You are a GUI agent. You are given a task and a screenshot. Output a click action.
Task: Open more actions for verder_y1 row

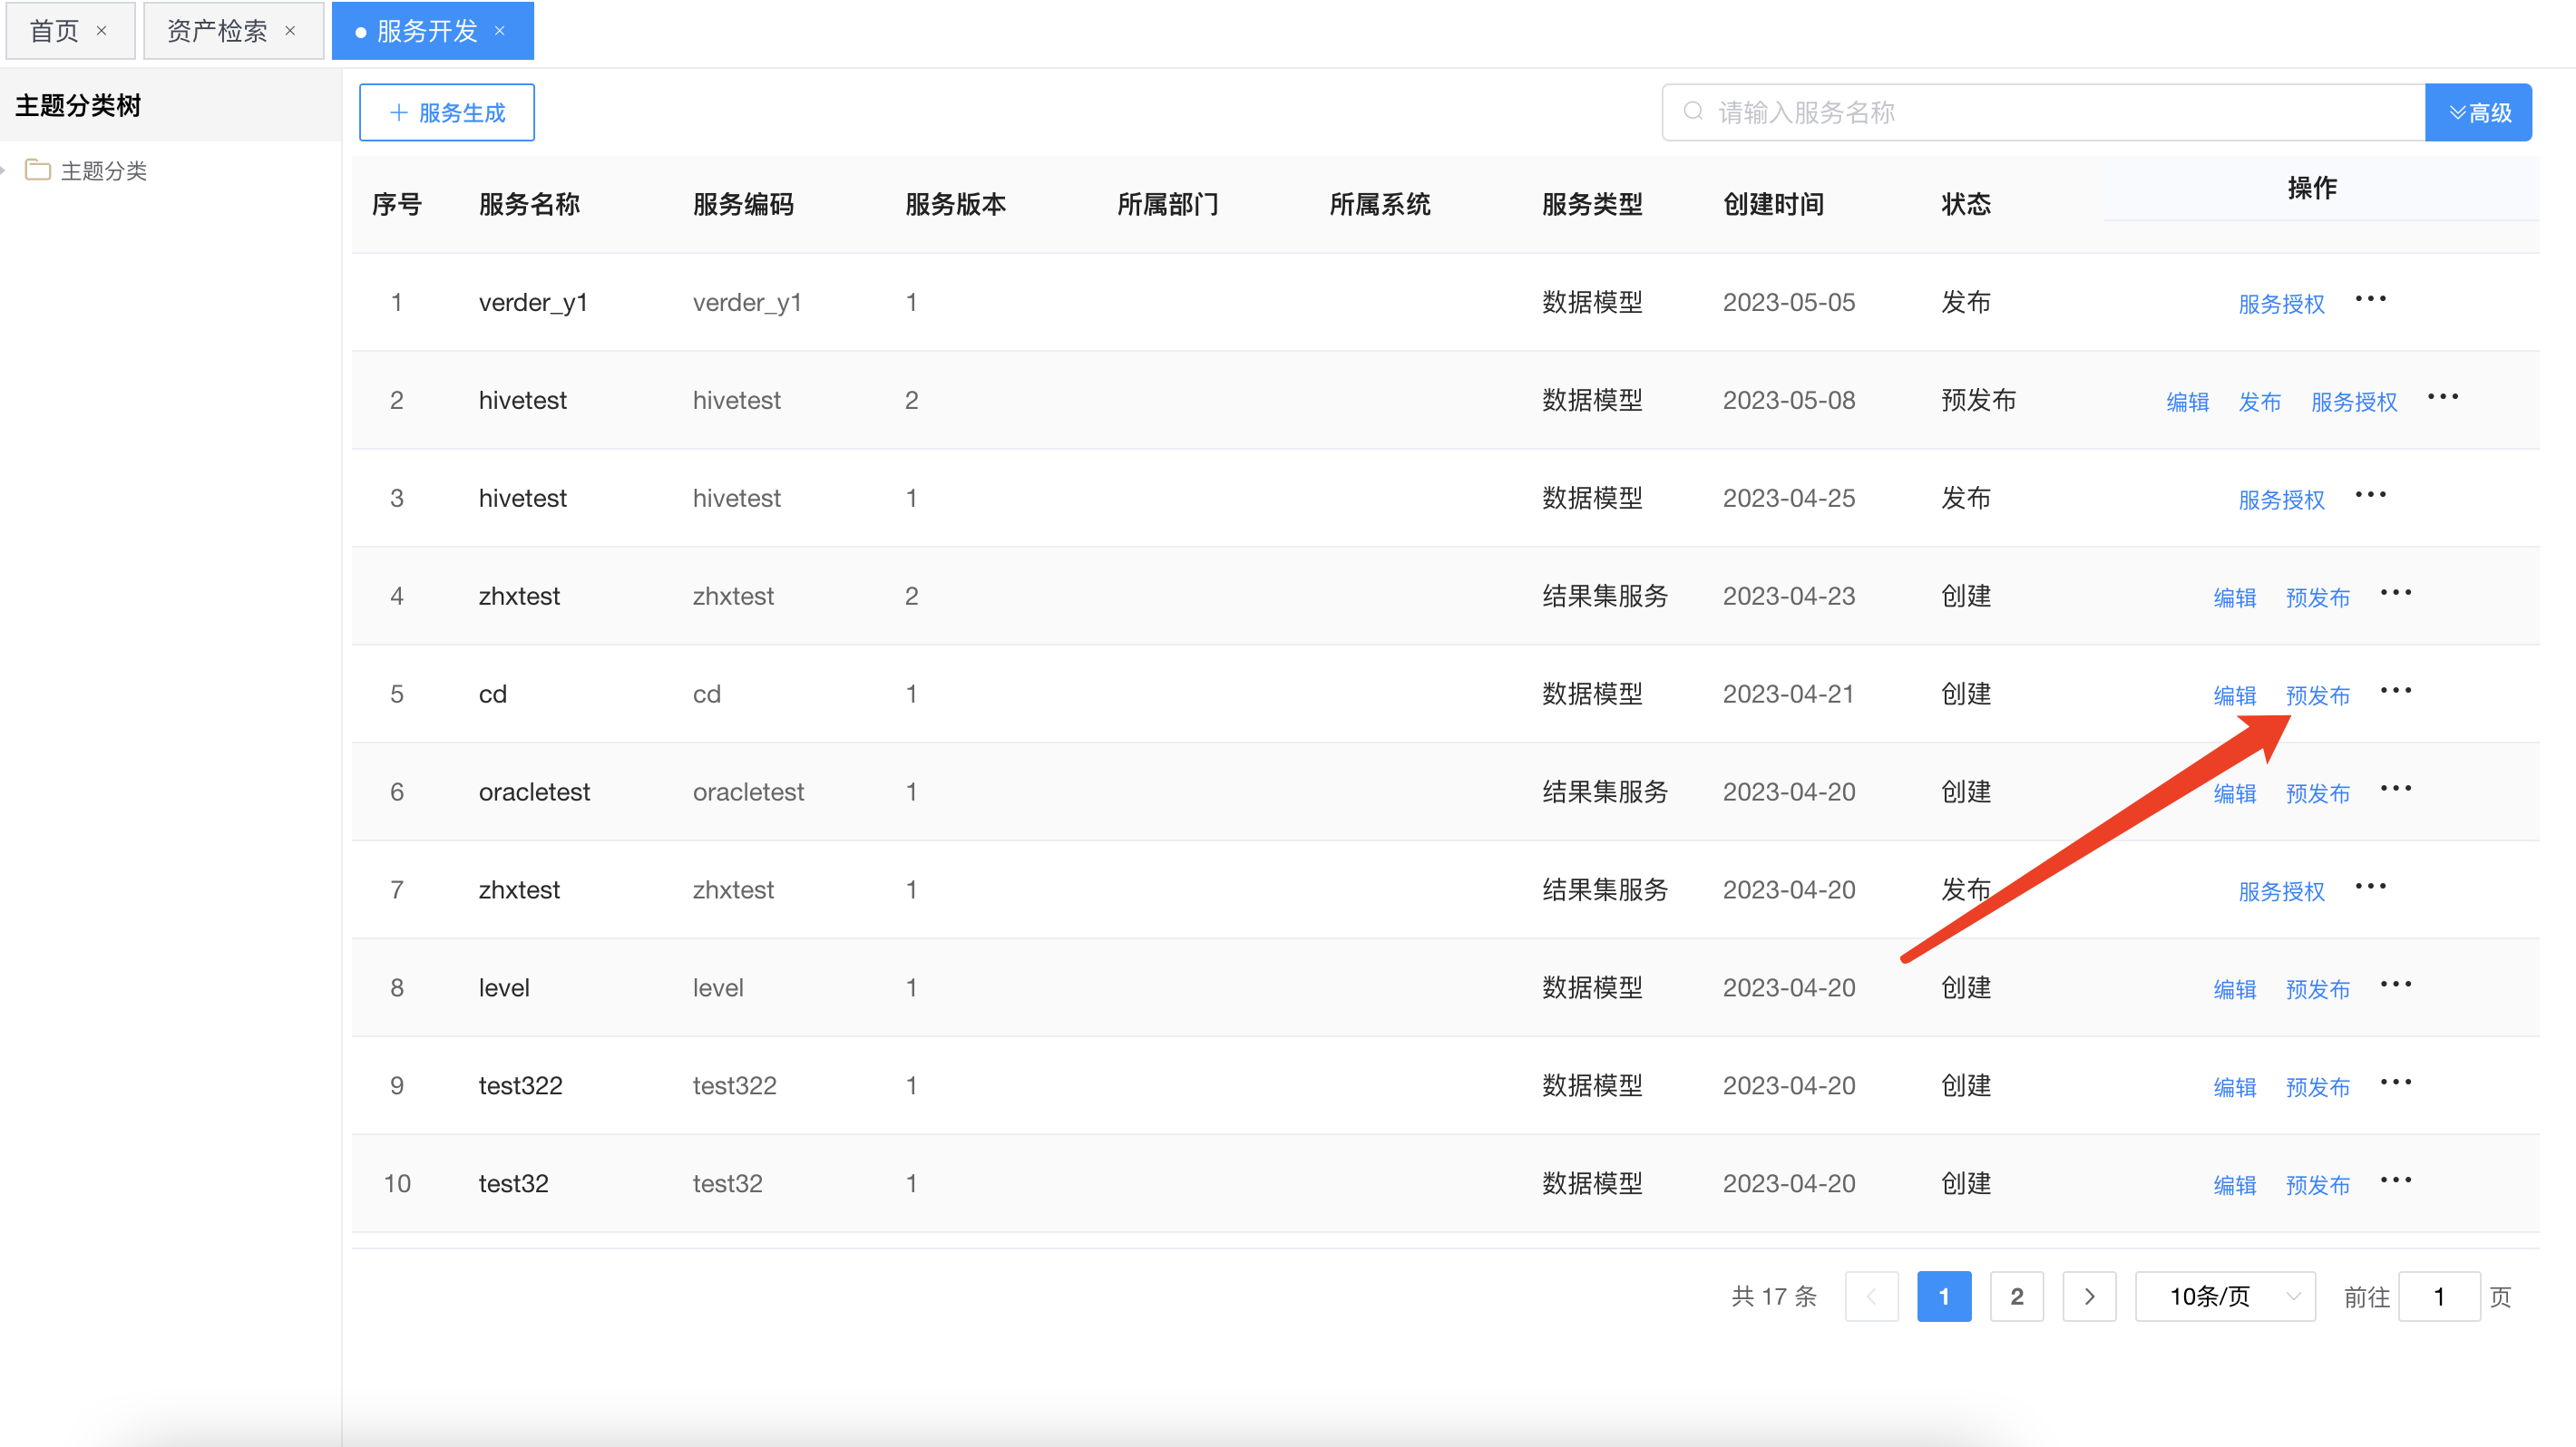[2370, 299]
